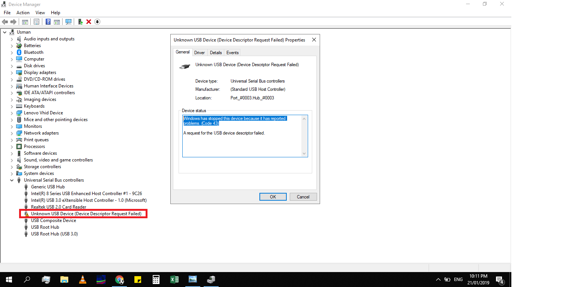The image size is (563, 287).
Task: Select the Bluetooth category icon in tree
Action: pyautogui.click(x=19, y=52)
